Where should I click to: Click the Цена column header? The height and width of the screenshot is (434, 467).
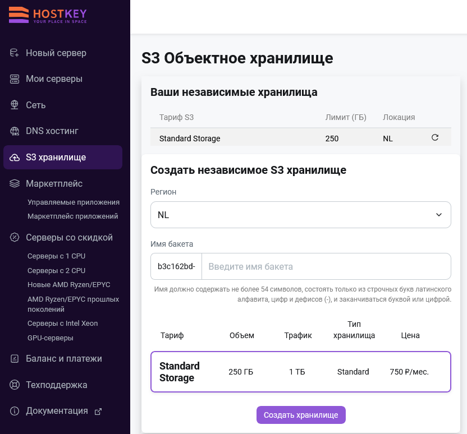click(x=410, y=335)
